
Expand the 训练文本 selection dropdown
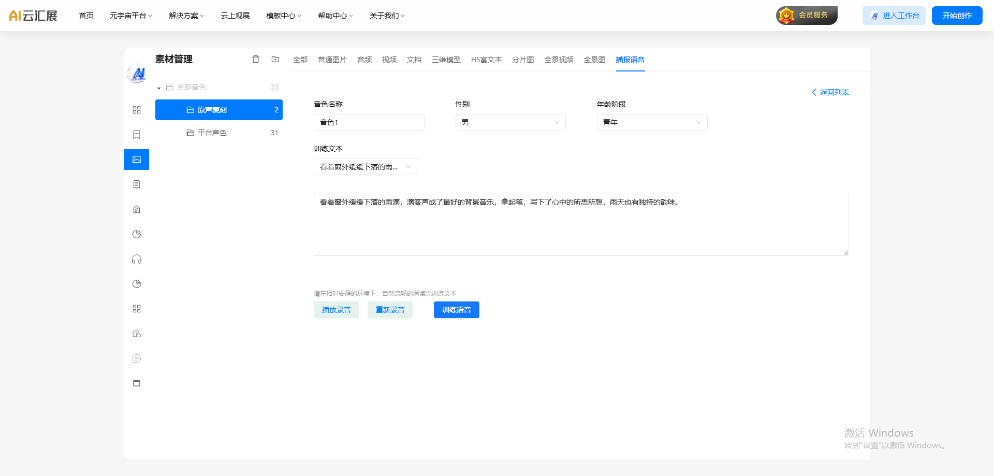365,167
